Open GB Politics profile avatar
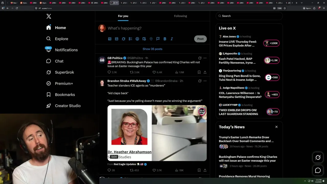This screenshot has height=184, width=327. [x=102, y=60]
